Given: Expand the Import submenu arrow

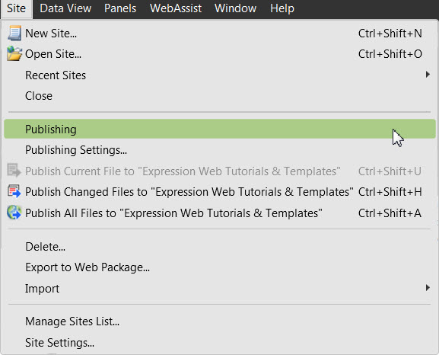Looking at the screenshot, I should click(428, 288).
